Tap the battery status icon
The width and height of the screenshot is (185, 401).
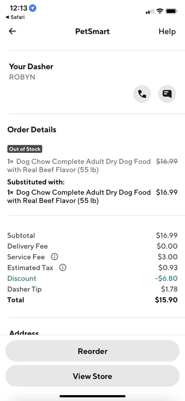(x=171, y=11)
